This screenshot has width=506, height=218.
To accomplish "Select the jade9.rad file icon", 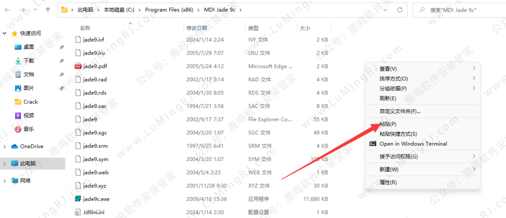I will click(x=77, y=79).
